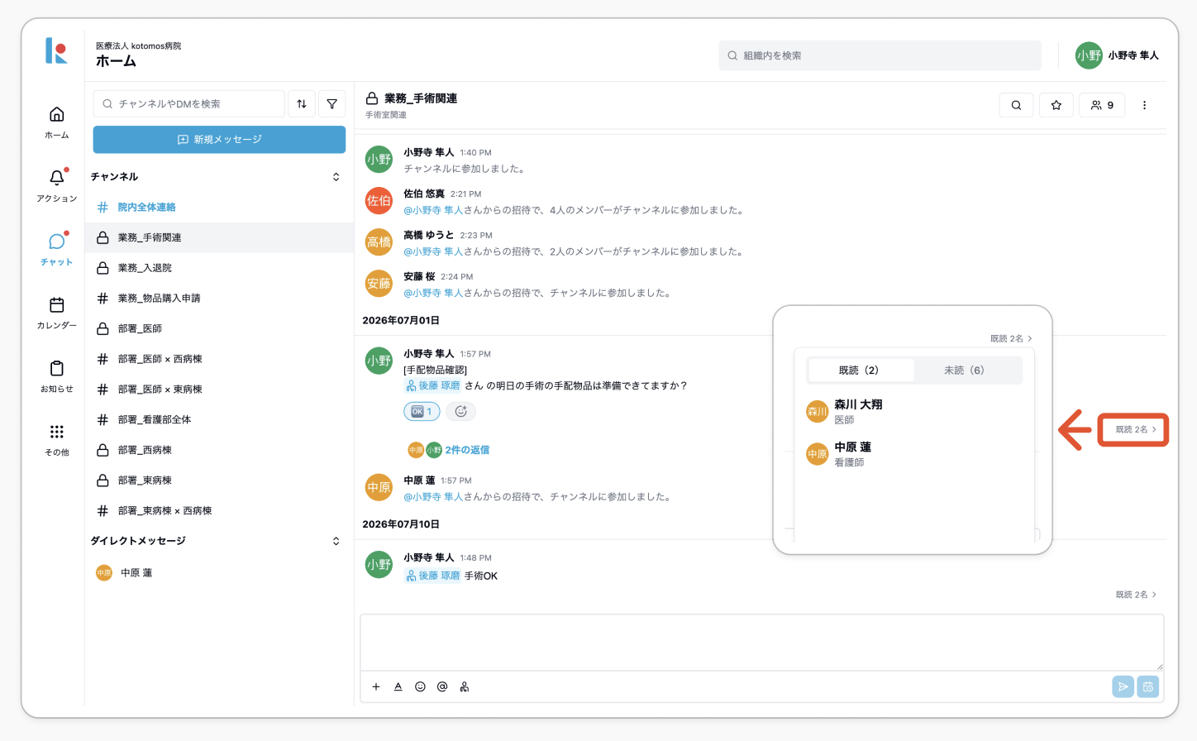This screenshot has height=741, width=1197.
Task: Select the 業務_手術関連 channel in list
Action: tap(219, 237)
